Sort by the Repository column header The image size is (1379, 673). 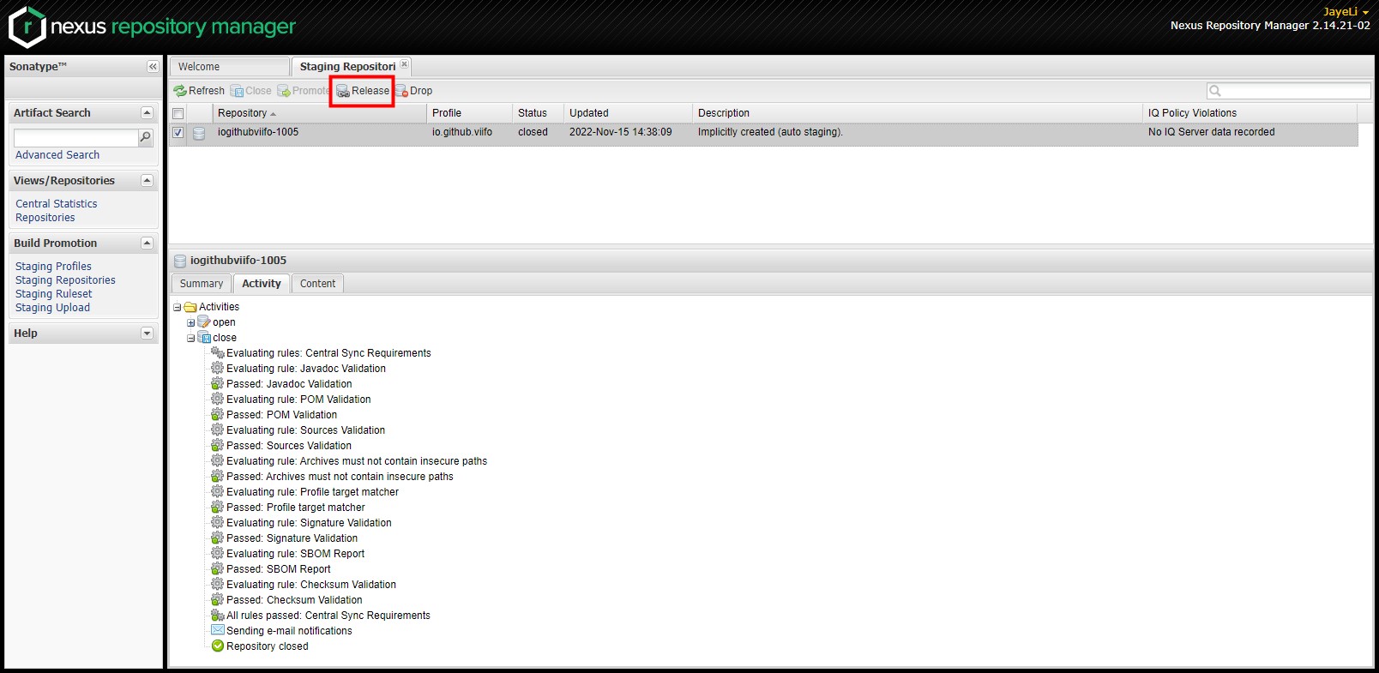click(319, 113)
